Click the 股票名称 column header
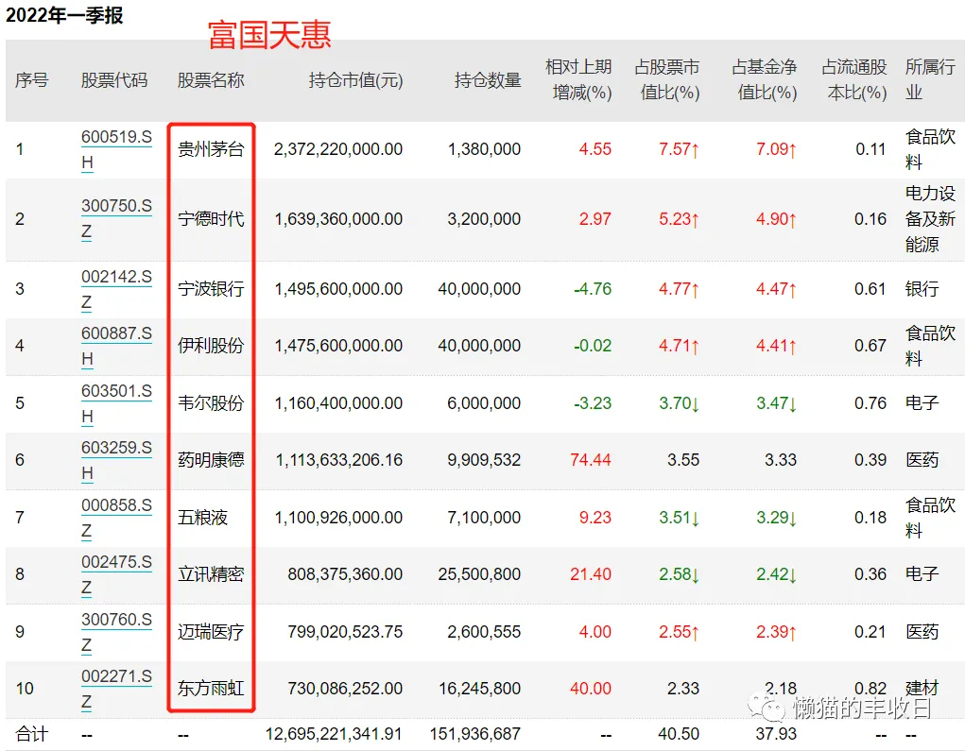The width and height of the screenshot is (965, 751). click(211, 80)
